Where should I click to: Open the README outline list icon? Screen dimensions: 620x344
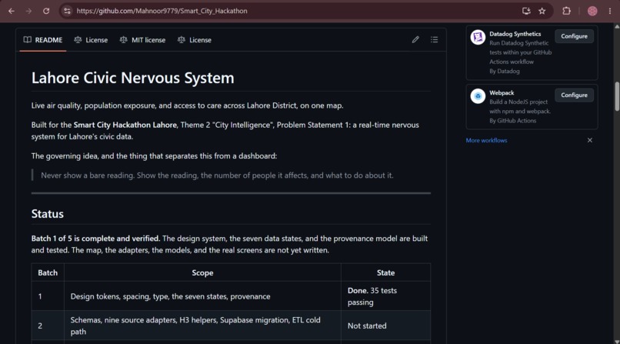point(434,39)
